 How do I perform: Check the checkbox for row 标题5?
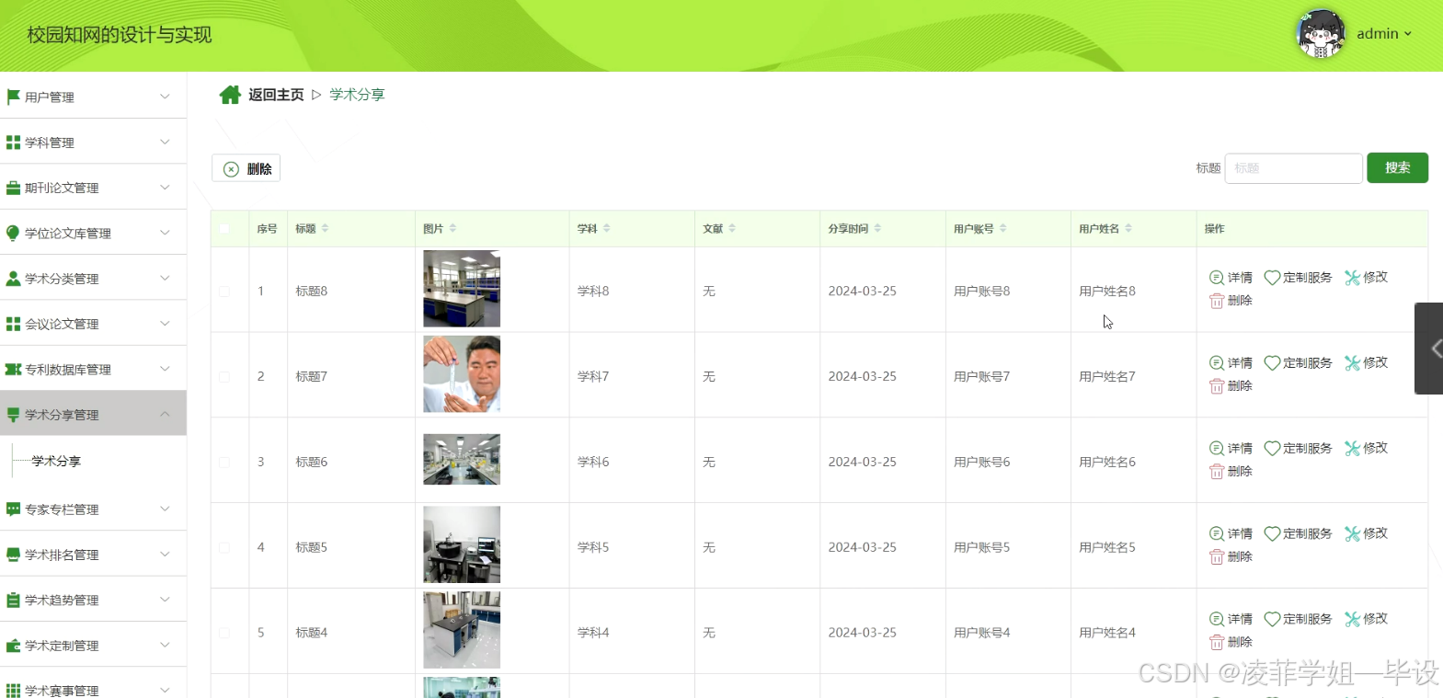(x=224, y=547)
